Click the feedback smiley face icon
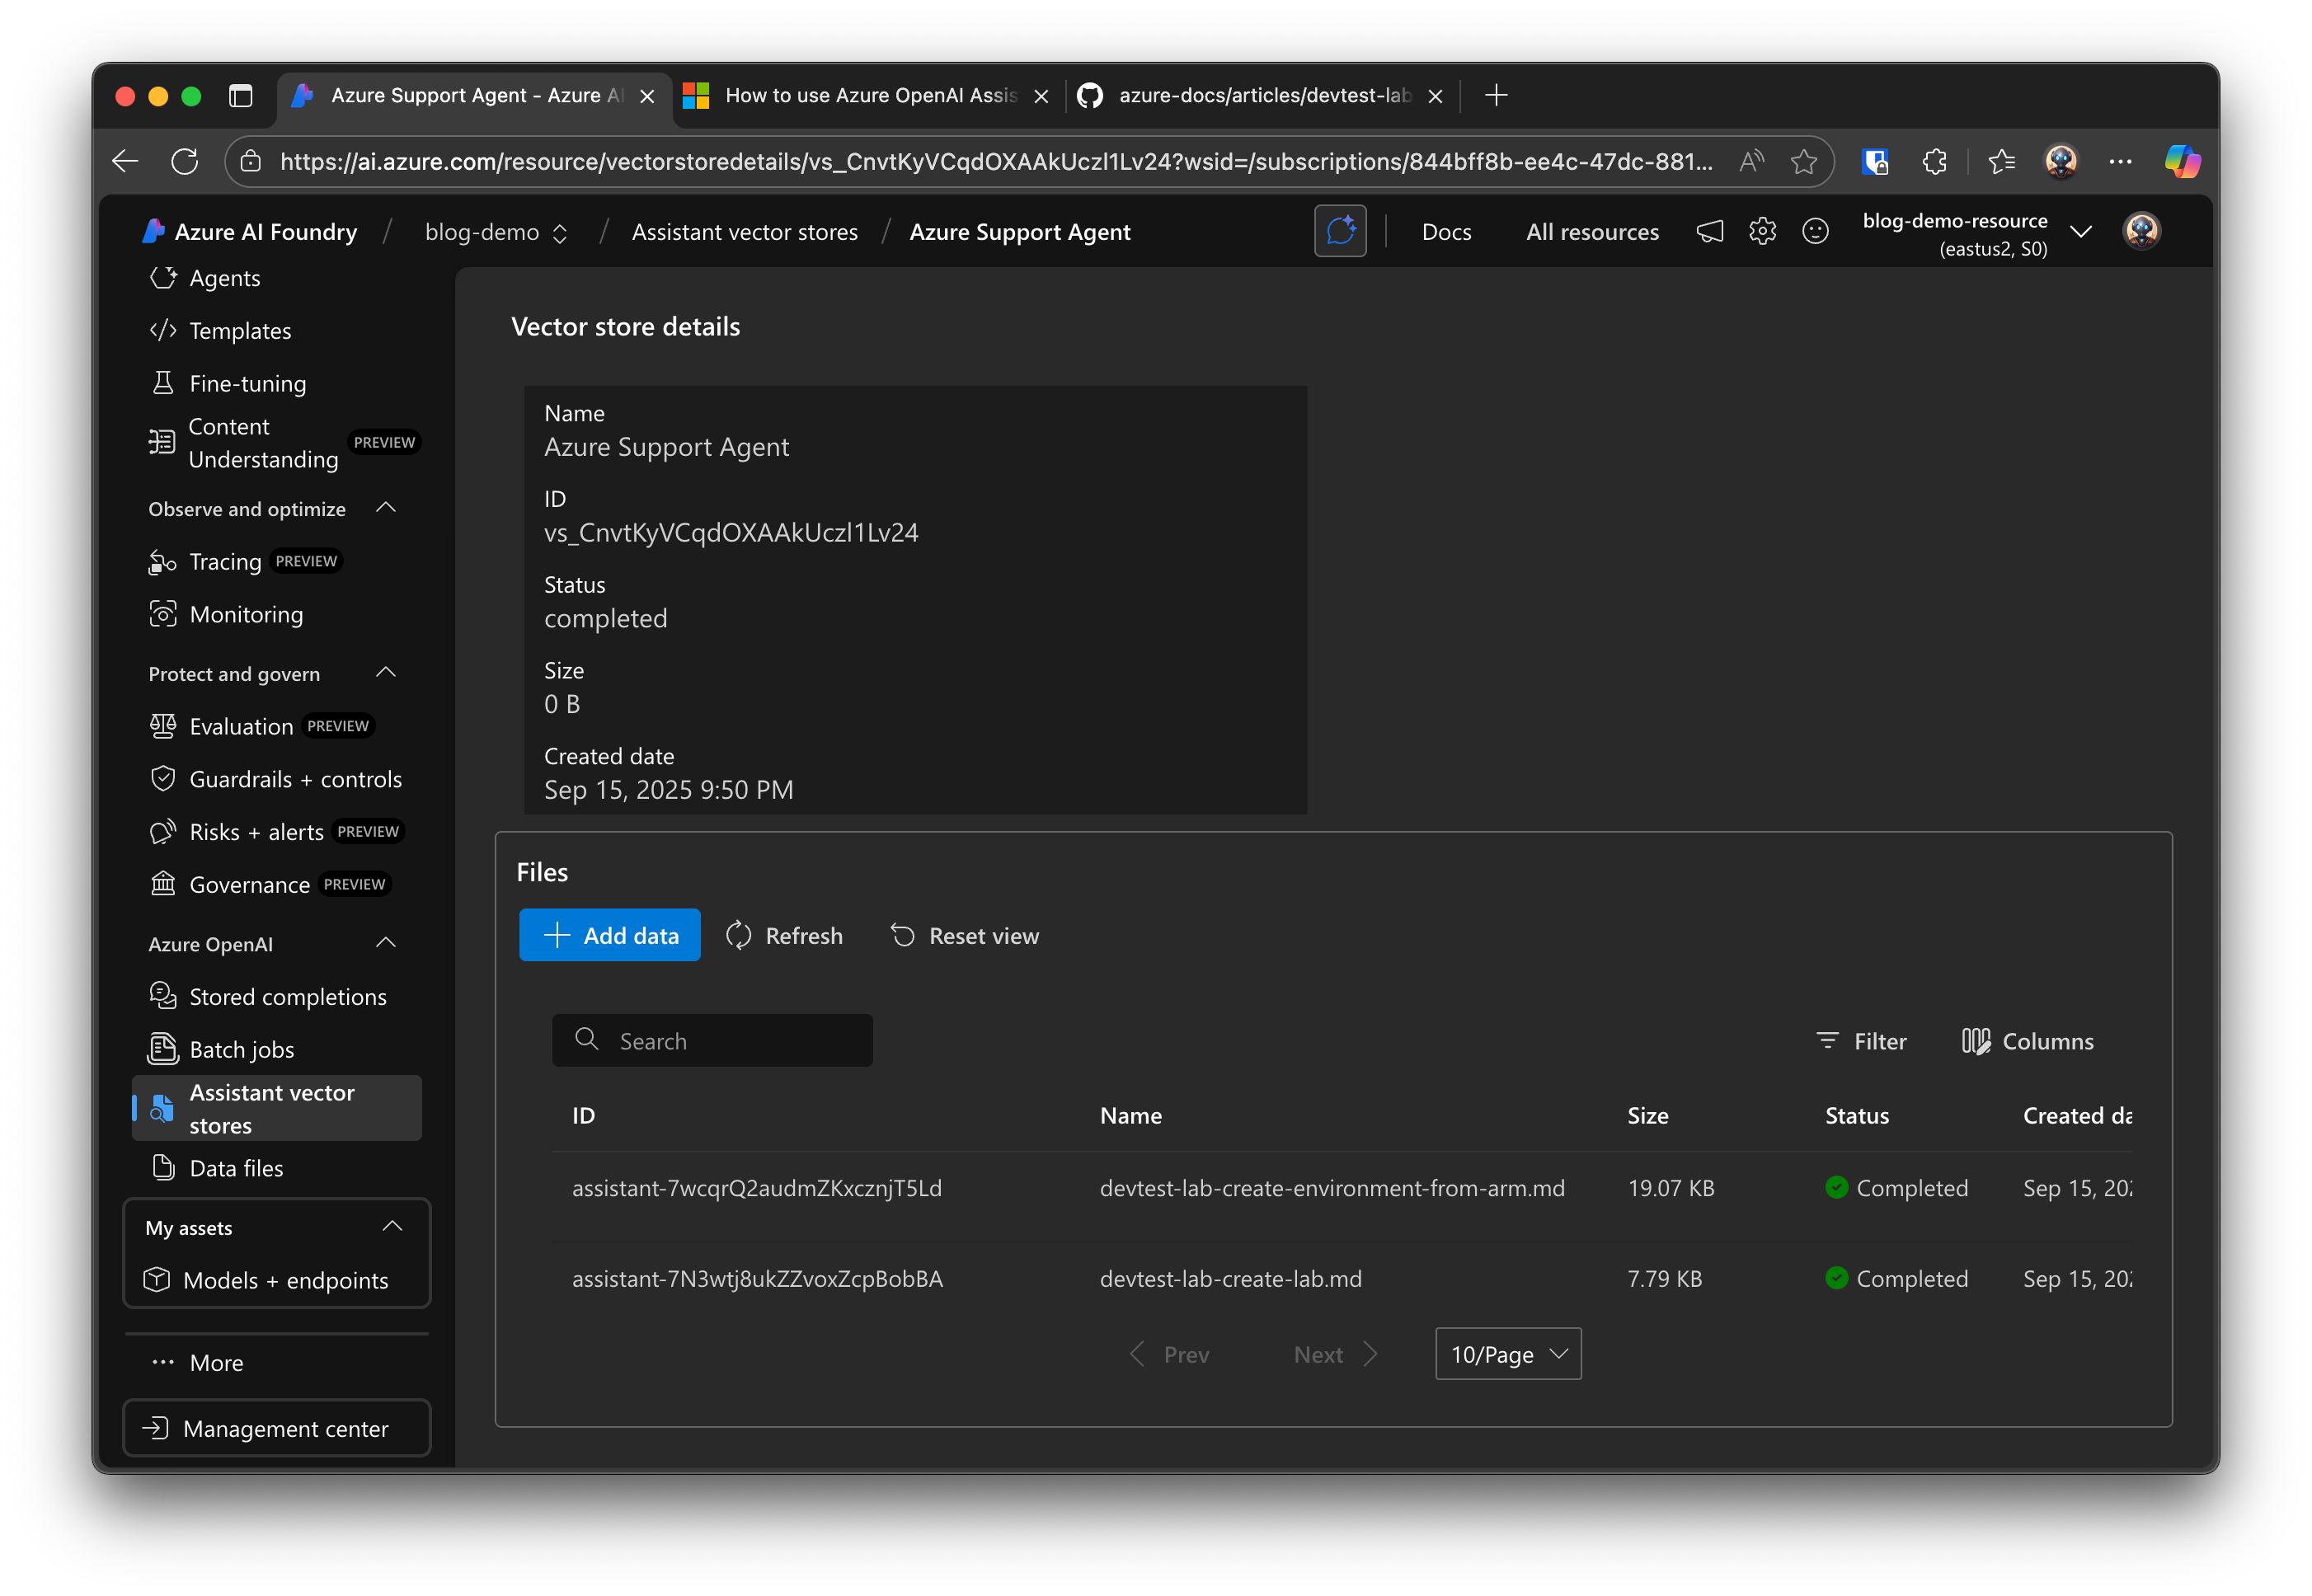 click(1815, 232)
